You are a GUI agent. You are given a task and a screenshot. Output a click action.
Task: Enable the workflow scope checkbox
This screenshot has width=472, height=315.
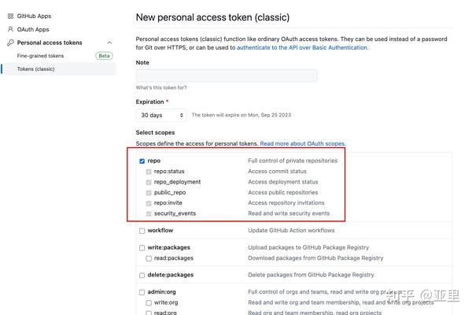(x=142, y=231)
